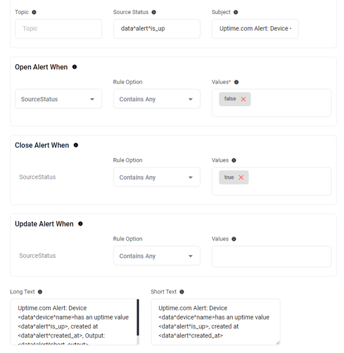344x353 pixels.
Task: Expand Update Alert Rule Option dropdown
Action: click(157, 256)
